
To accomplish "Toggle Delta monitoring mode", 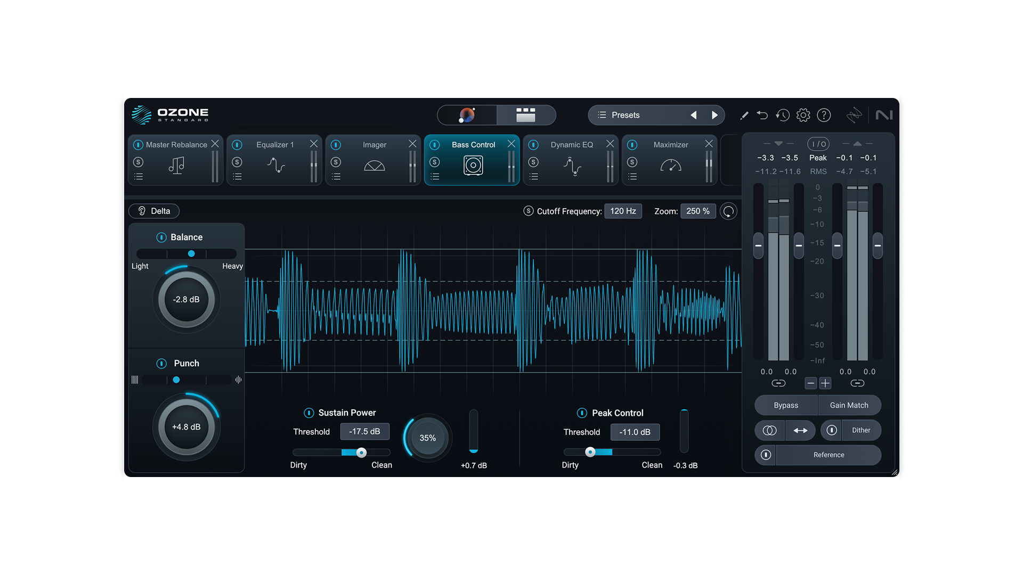I will 154,211.
